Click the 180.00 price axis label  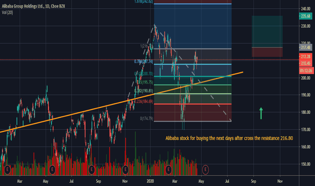click(306, 112)
